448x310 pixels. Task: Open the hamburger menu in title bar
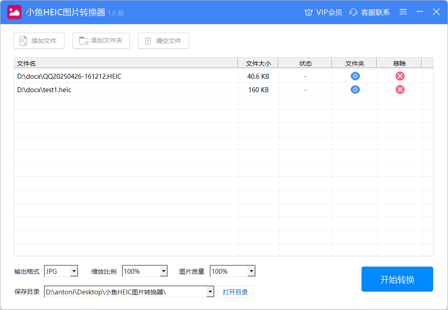click(403, 12)
